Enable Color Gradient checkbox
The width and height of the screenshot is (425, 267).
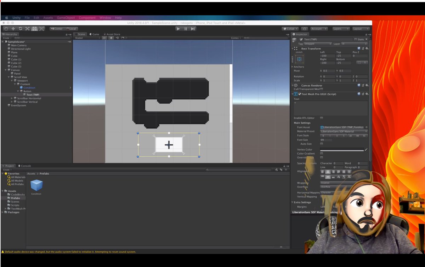coord(322,153)
